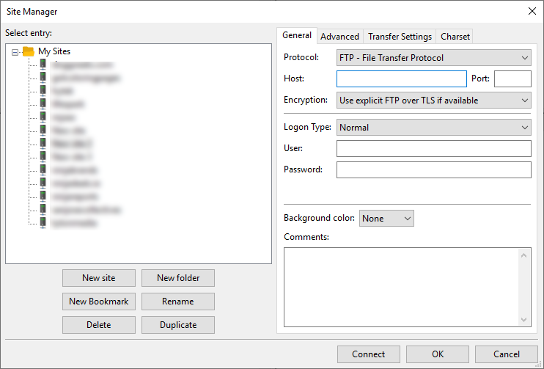Screen dimensions: 544x369
Task: Click inside the Comments text area
Action: [x=401, y=287]
